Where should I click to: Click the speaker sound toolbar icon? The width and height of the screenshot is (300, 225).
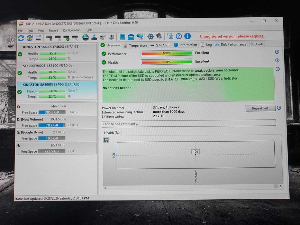point(159,36)
